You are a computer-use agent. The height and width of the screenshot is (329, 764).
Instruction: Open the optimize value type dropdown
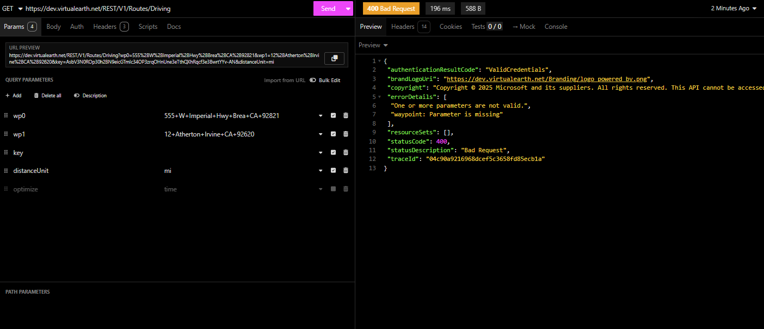[x=321, y=189]
